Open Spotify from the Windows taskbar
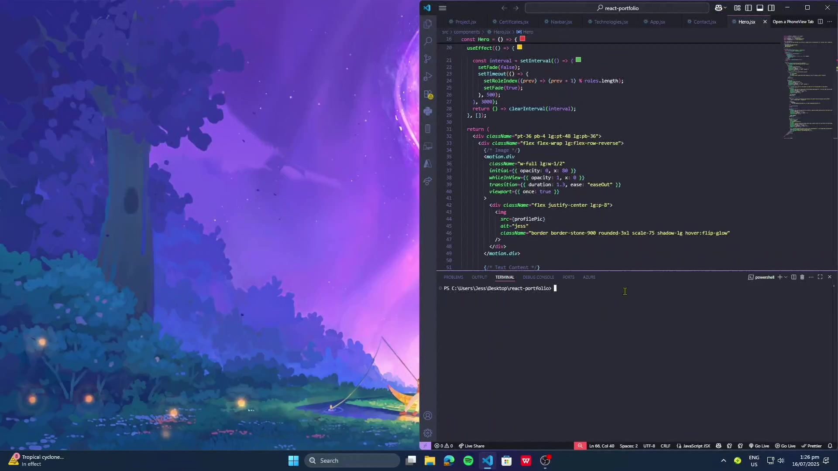The width and height of the screenshot is (838, 471). click(468, 461)
